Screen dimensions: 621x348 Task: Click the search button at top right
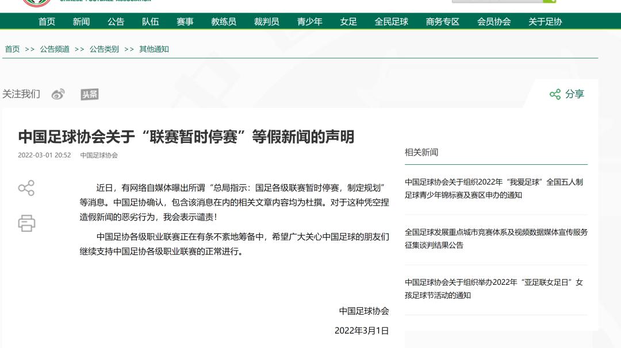coord(549,1)
